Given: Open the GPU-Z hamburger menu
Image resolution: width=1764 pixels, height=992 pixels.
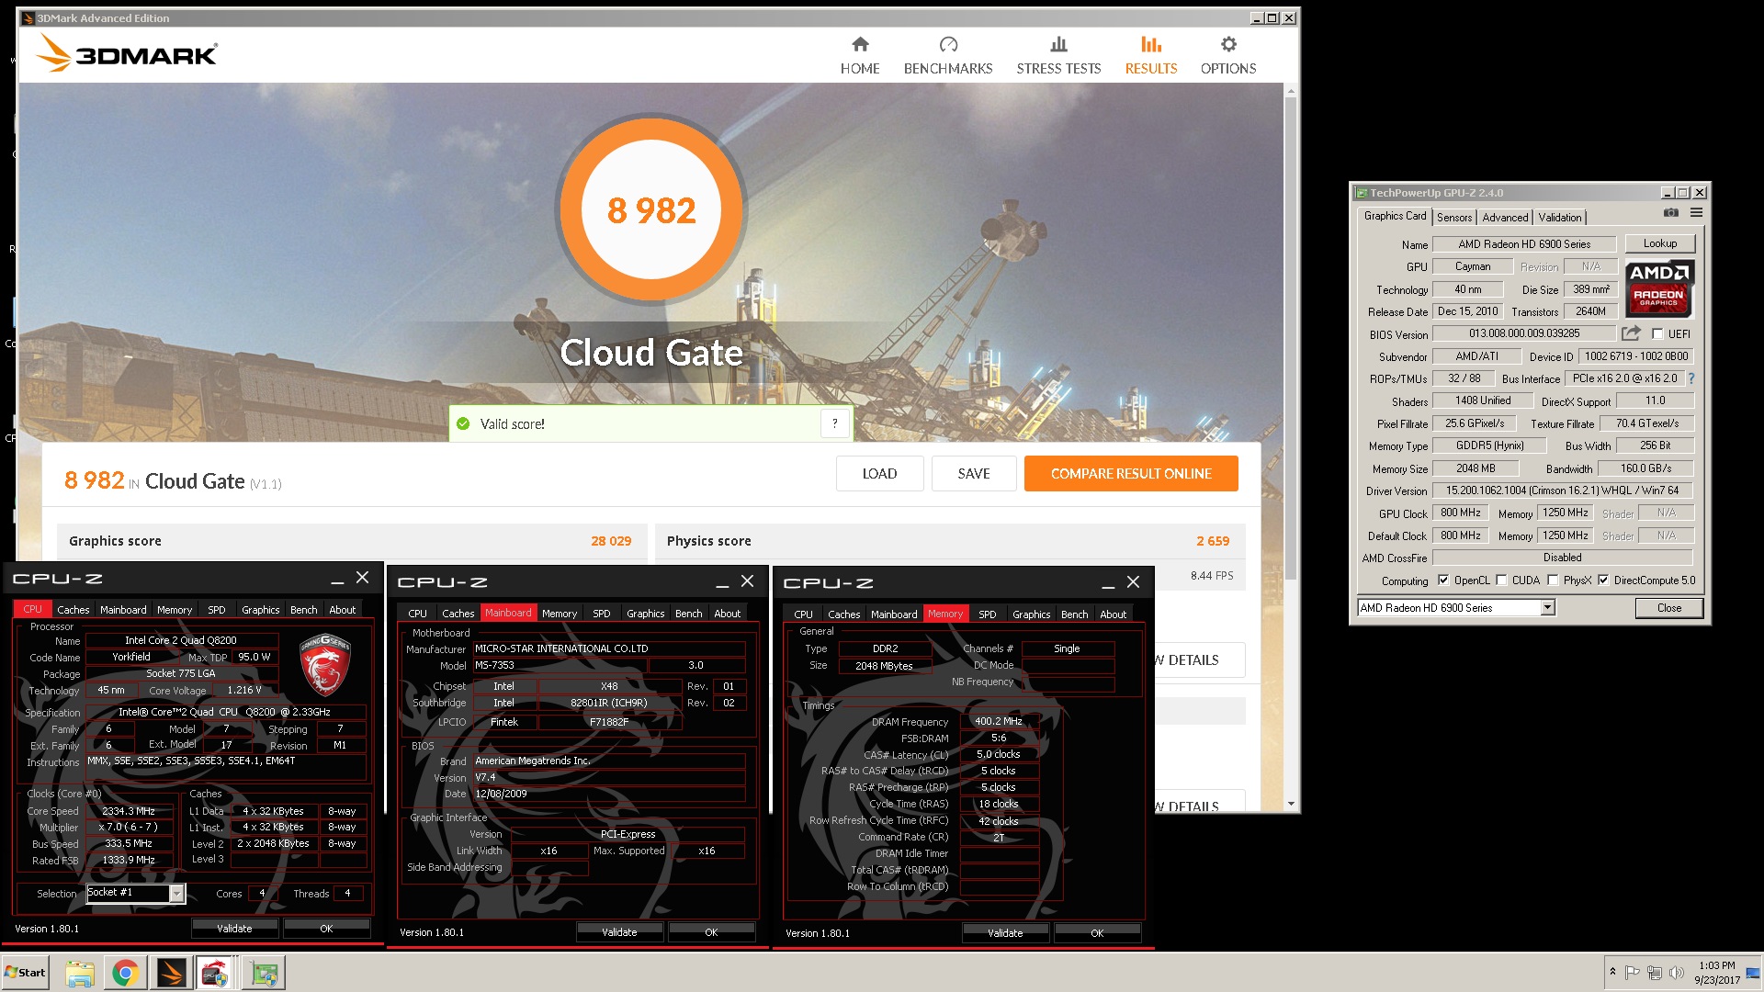Looking at the screenshot, I should [x=1696, y=213].
